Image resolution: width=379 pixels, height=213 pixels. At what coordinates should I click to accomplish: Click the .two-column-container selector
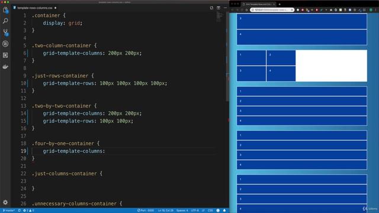[62, 46]
